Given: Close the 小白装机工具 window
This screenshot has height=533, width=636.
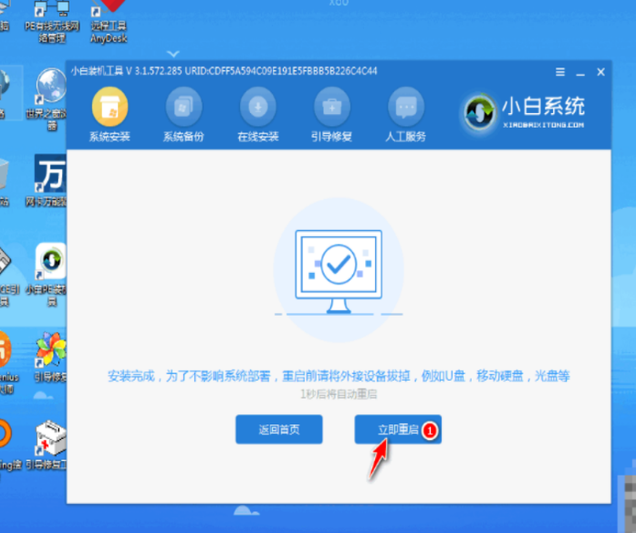Looking at the screenshot, I should pos(600,71).
